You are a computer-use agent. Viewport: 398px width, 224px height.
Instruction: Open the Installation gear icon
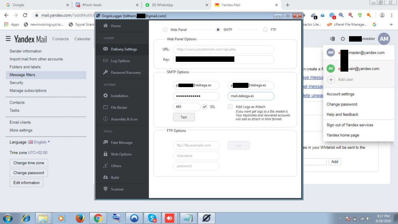click(106, 96)
